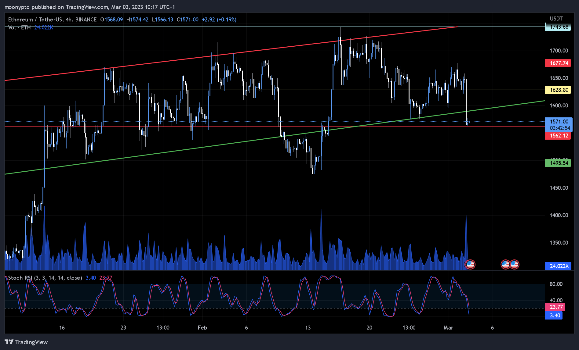Click the 'Mar' label on the time axis
This screenshot has width=579, height=350.
point(449,328)
